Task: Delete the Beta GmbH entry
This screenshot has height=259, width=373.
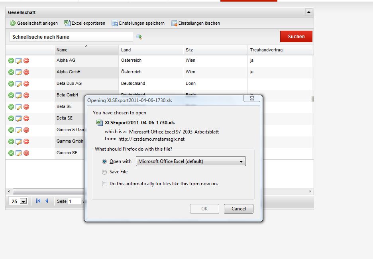Action: point(26,95)
